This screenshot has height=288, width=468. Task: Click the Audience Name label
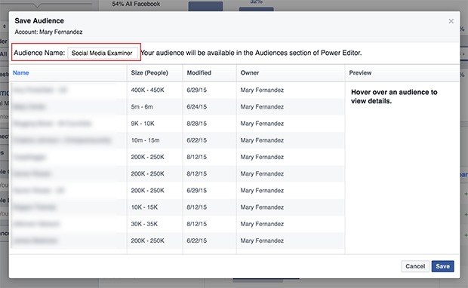tap(39, 53)
